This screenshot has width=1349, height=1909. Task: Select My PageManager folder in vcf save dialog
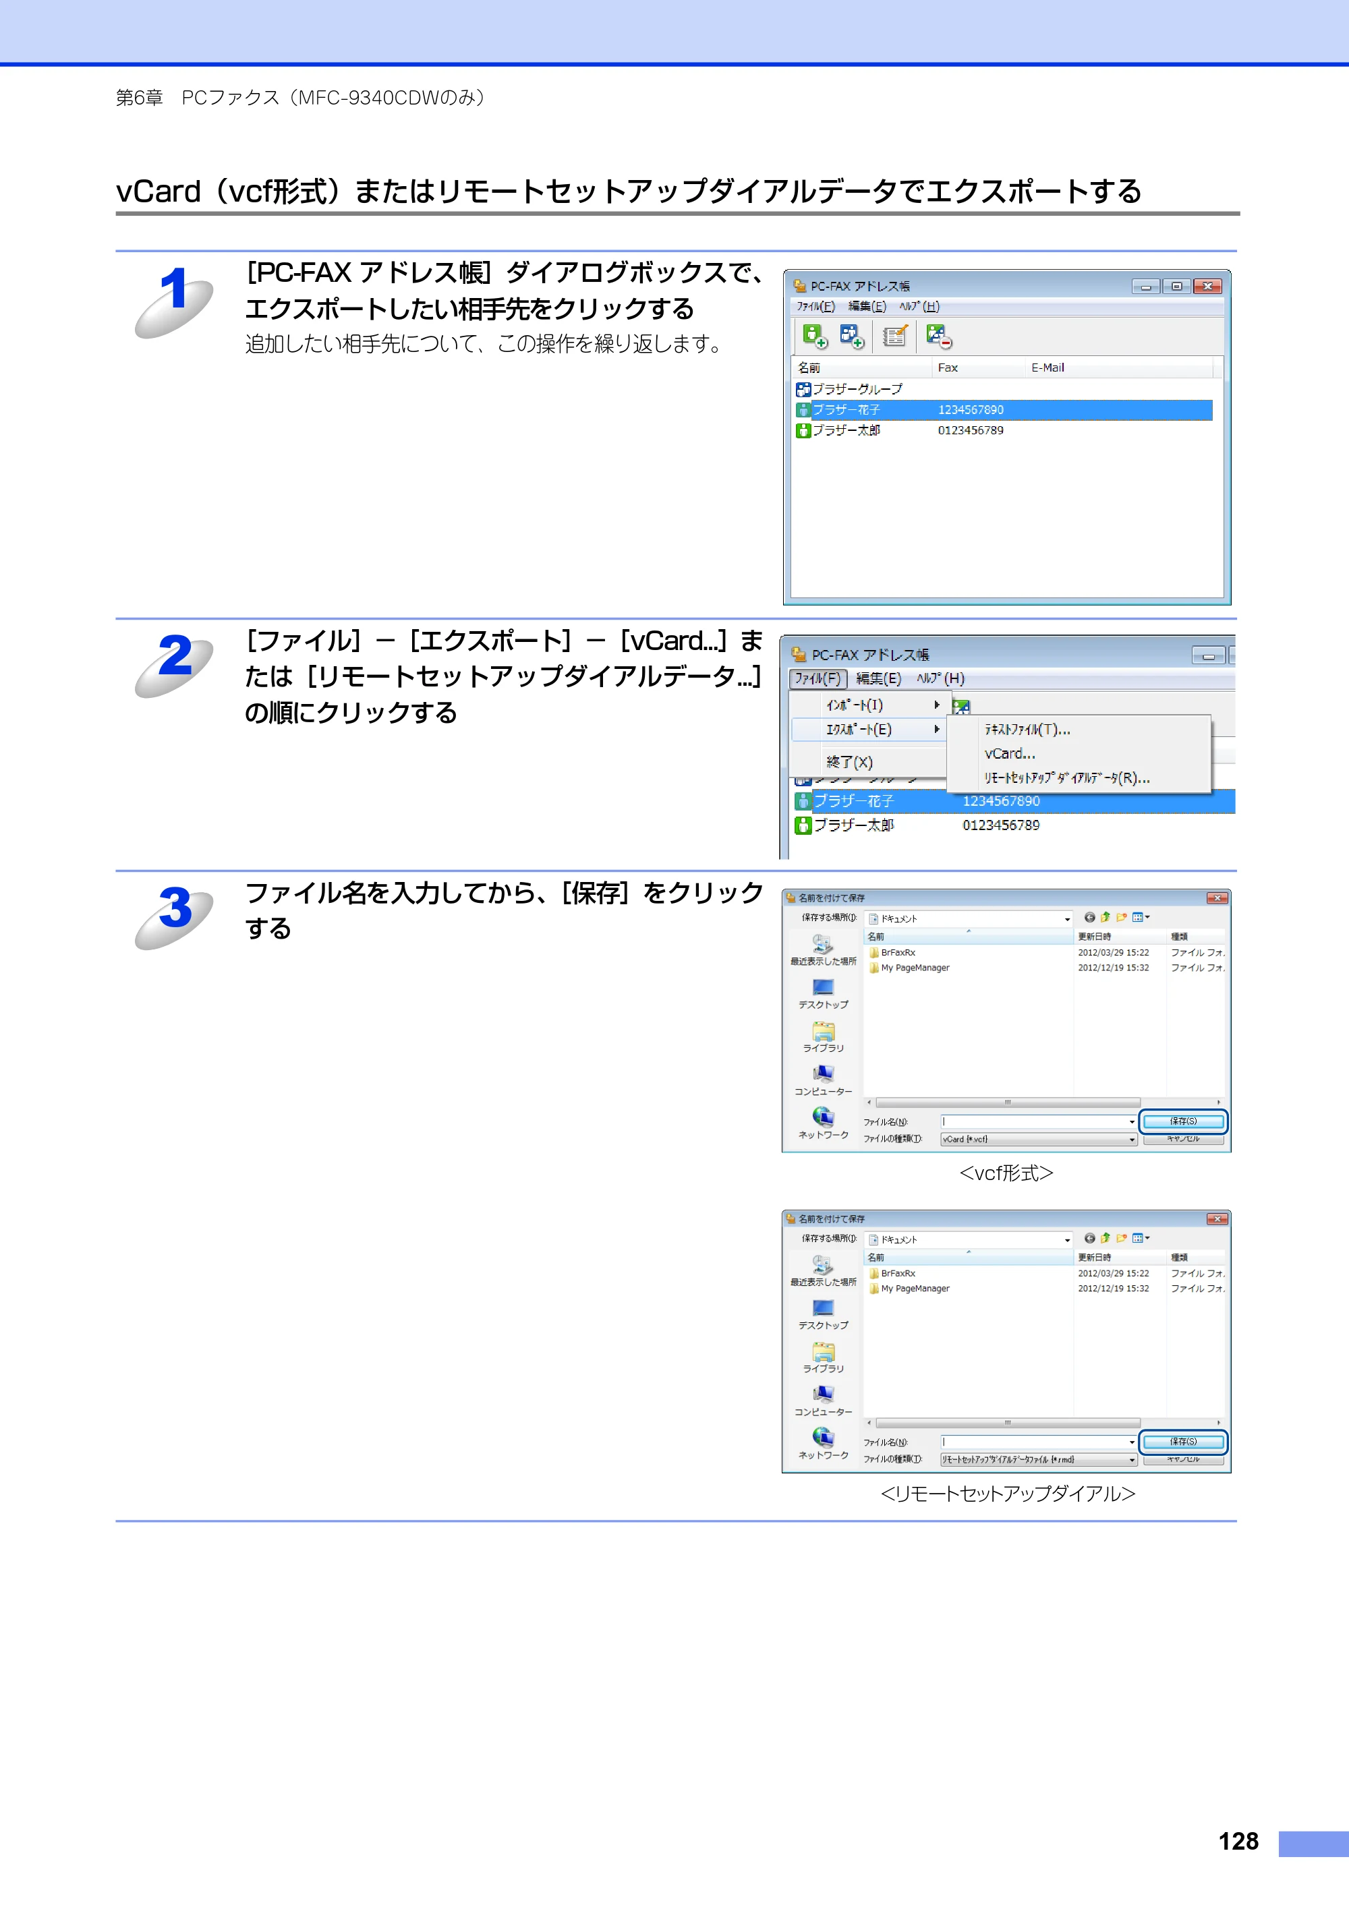pos(909,968)
